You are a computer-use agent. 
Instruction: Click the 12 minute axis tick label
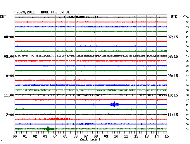(136, 136)
